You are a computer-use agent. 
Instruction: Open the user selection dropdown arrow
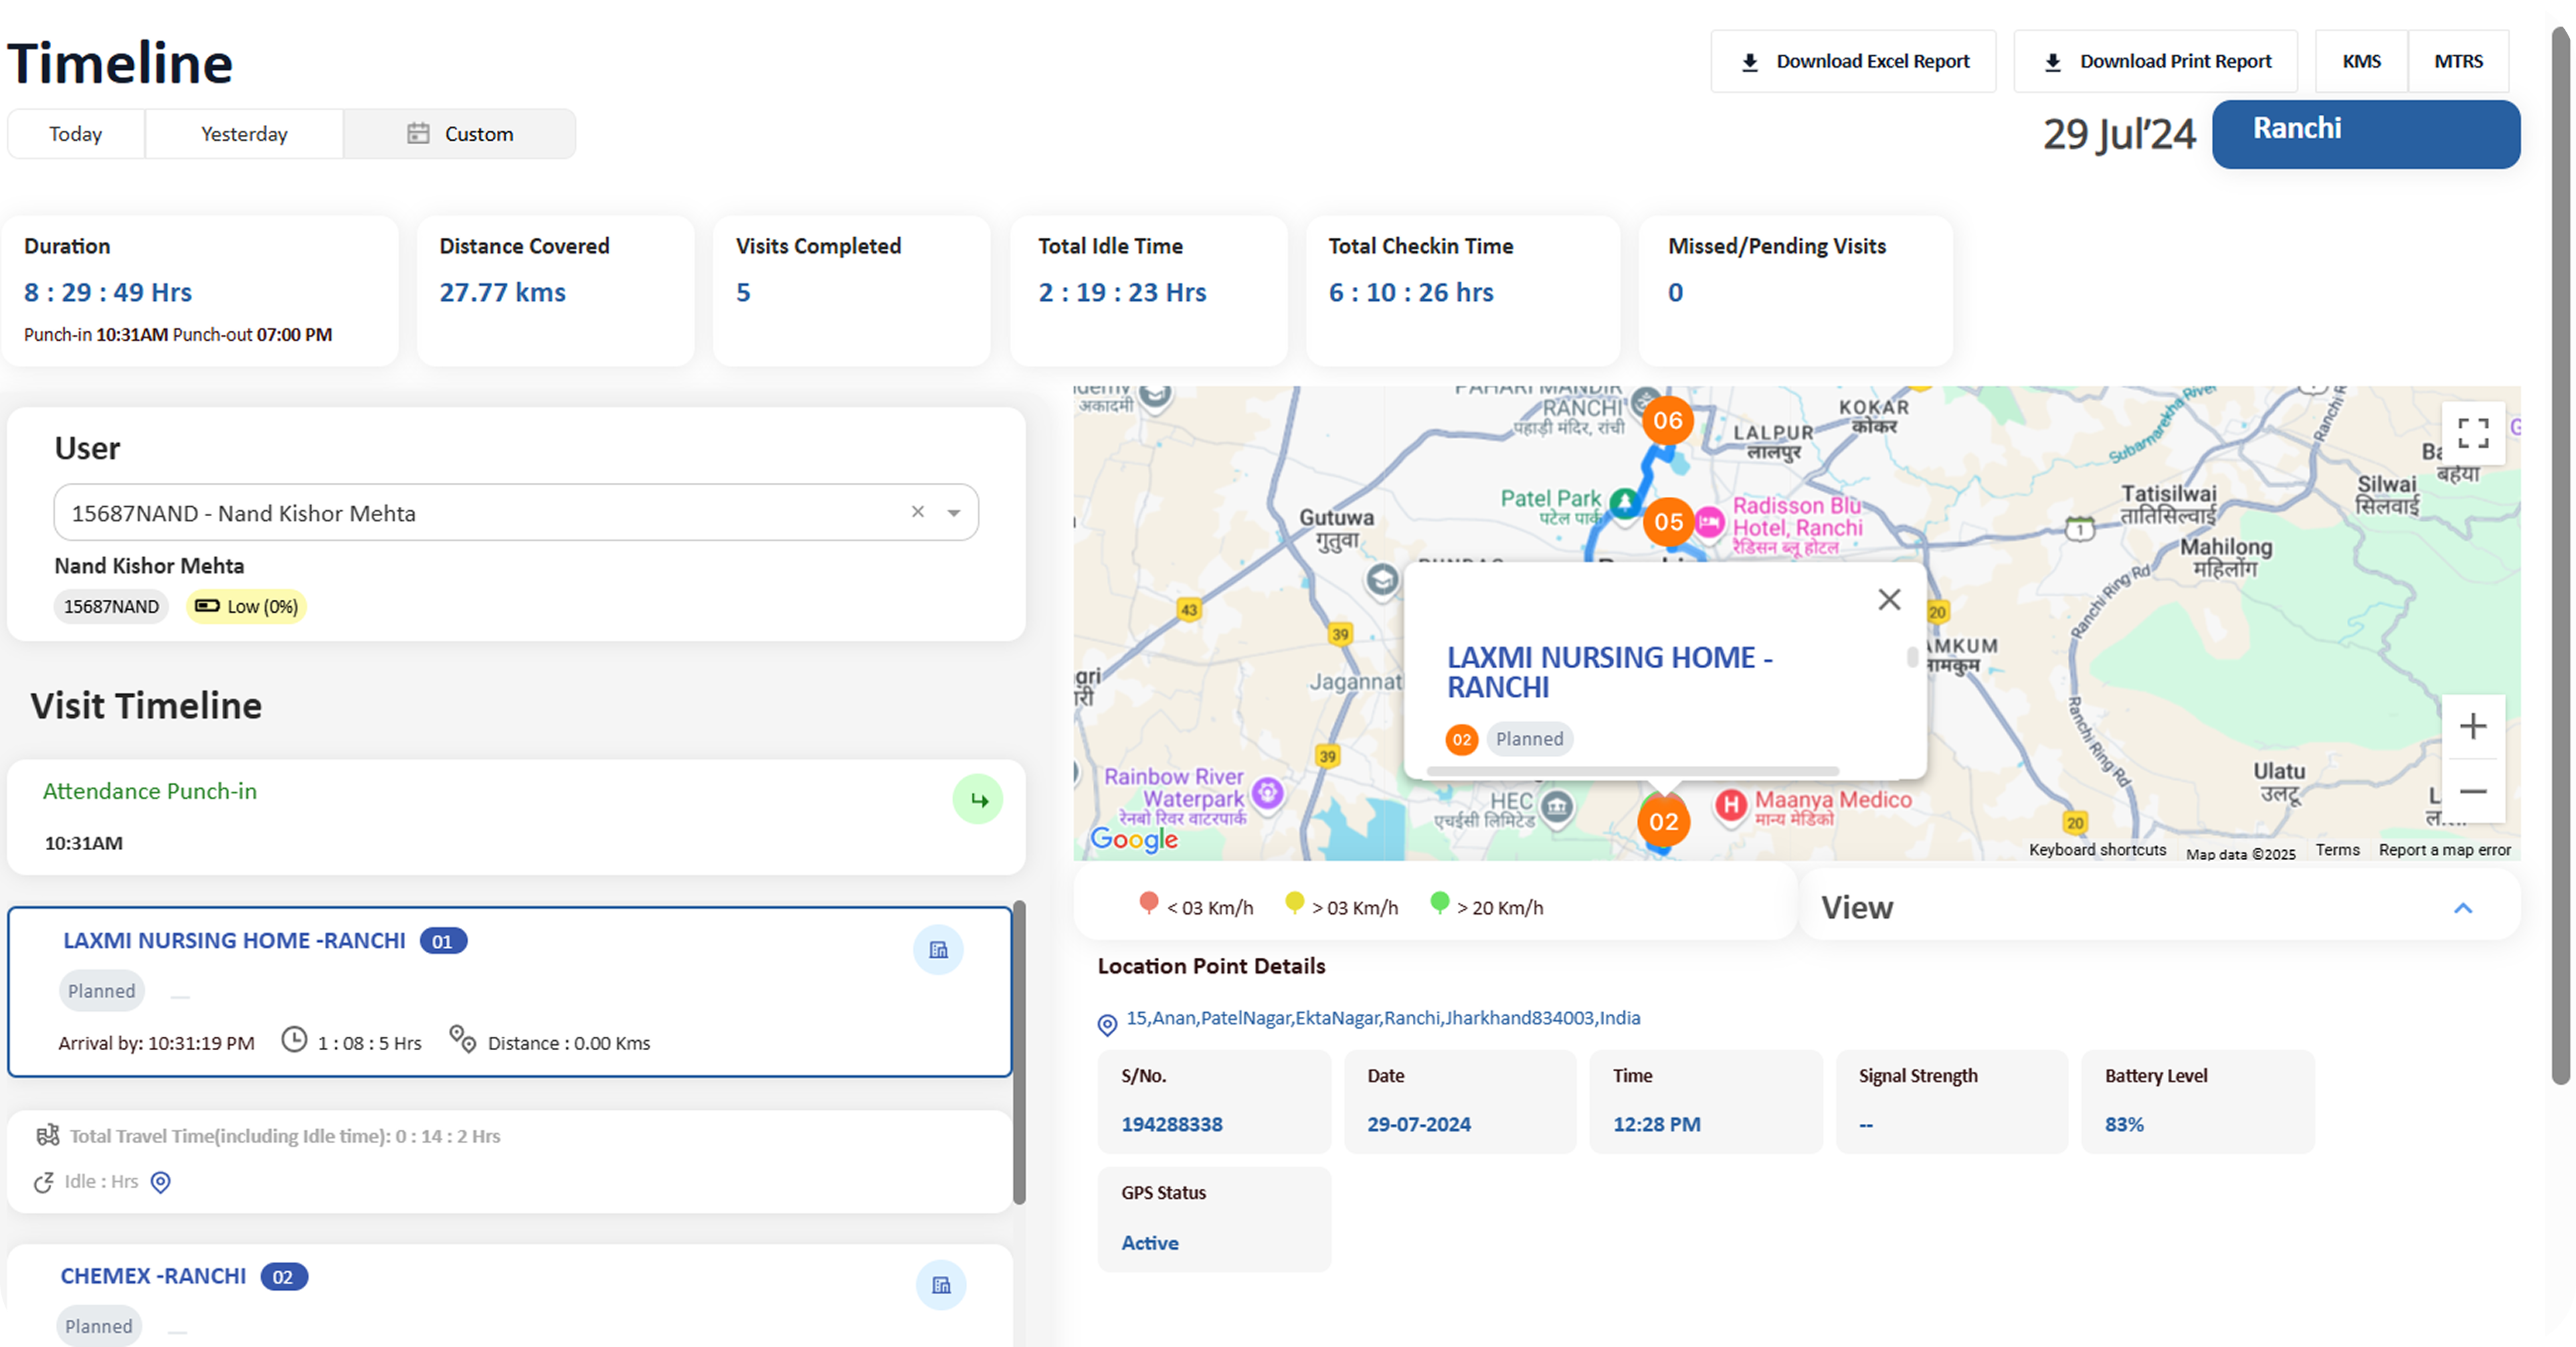tap(954, 513)
